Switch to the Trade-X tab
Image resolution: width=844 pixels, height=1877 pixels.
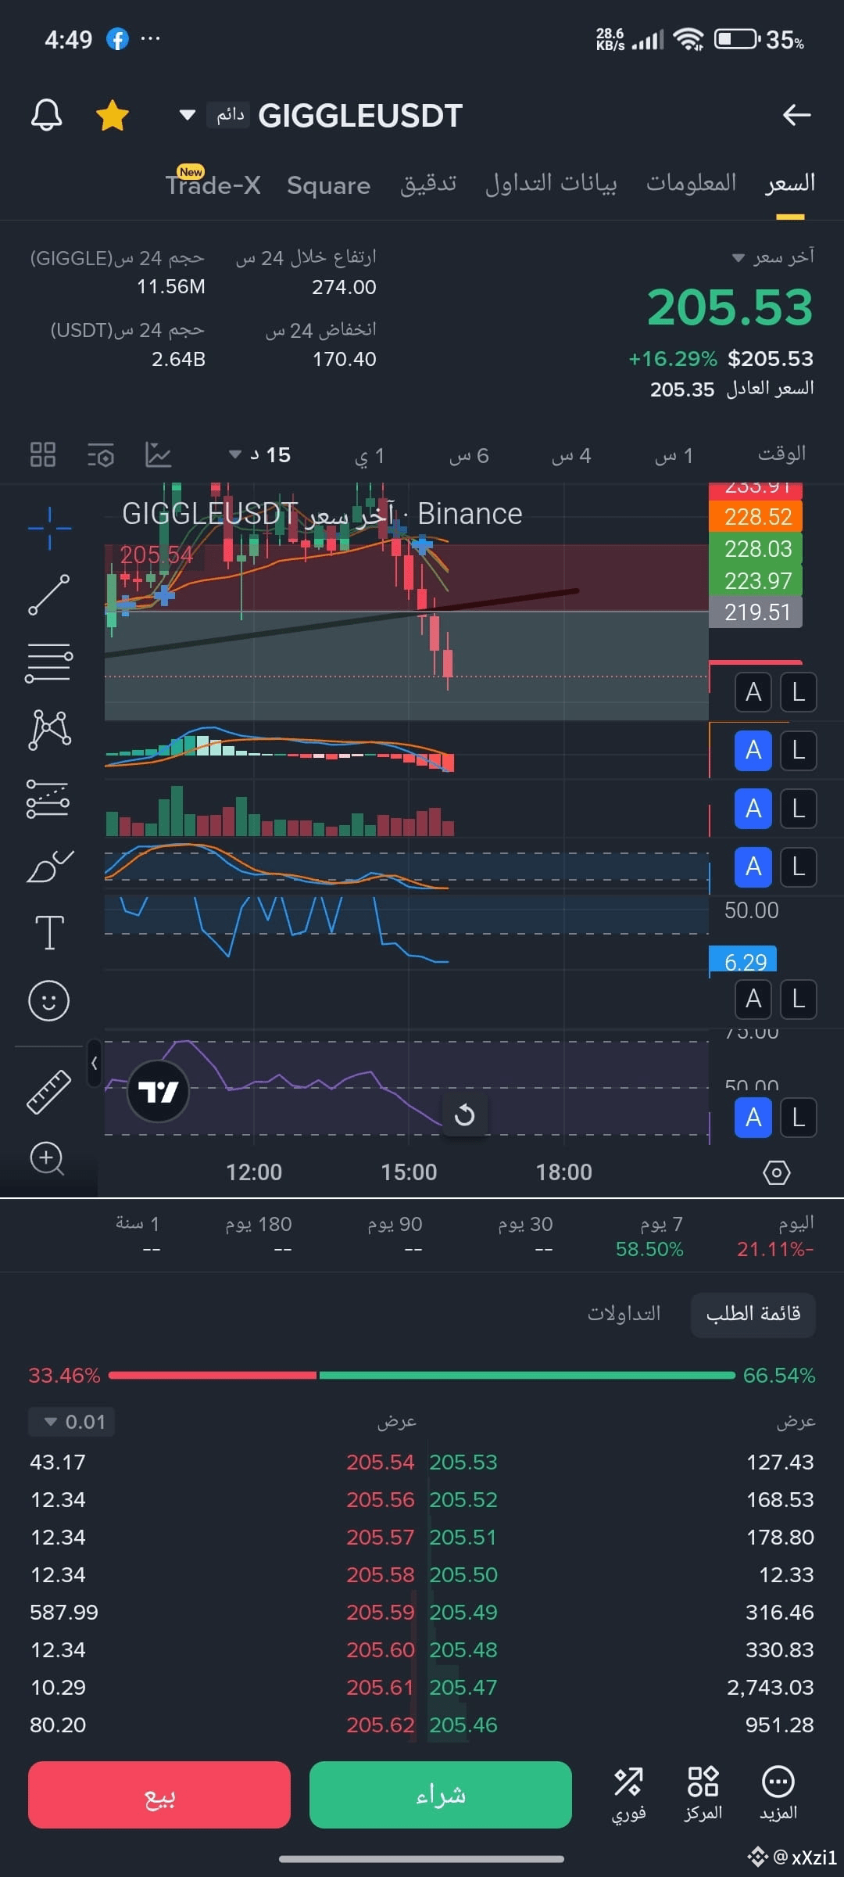213,184
